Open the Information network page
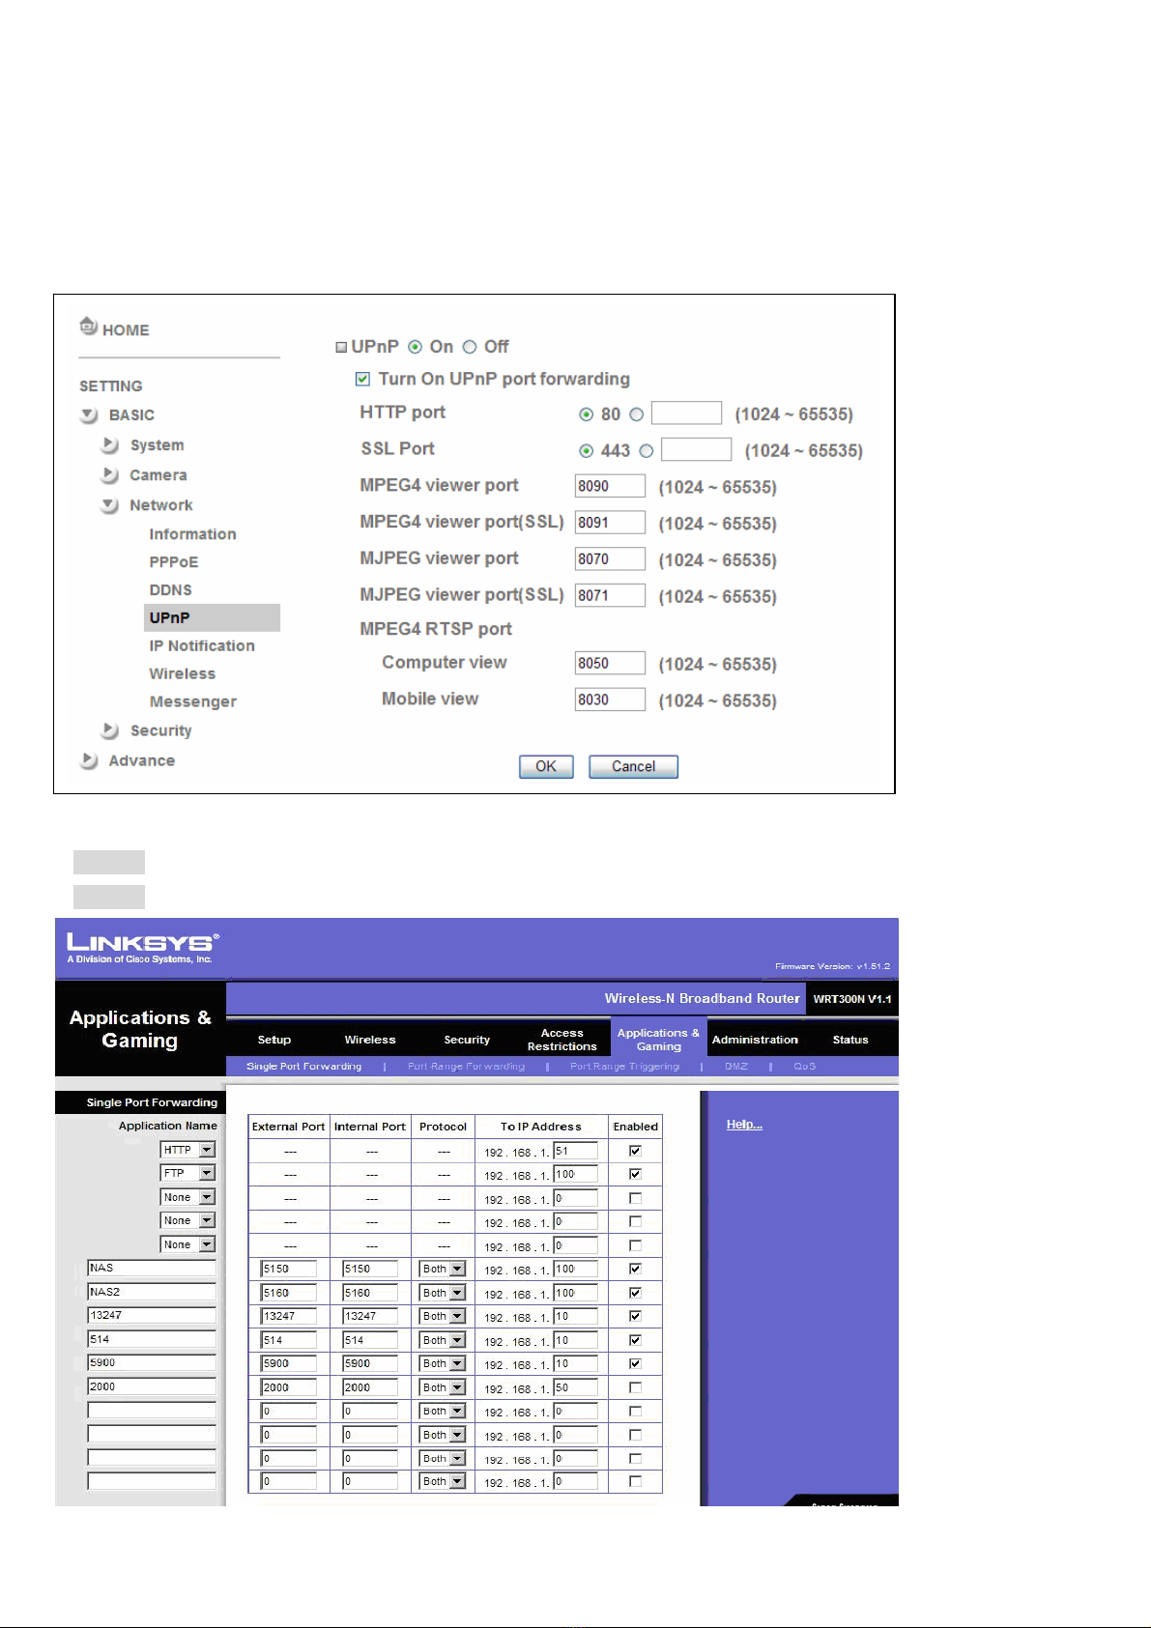 click(x=192, y=534)
